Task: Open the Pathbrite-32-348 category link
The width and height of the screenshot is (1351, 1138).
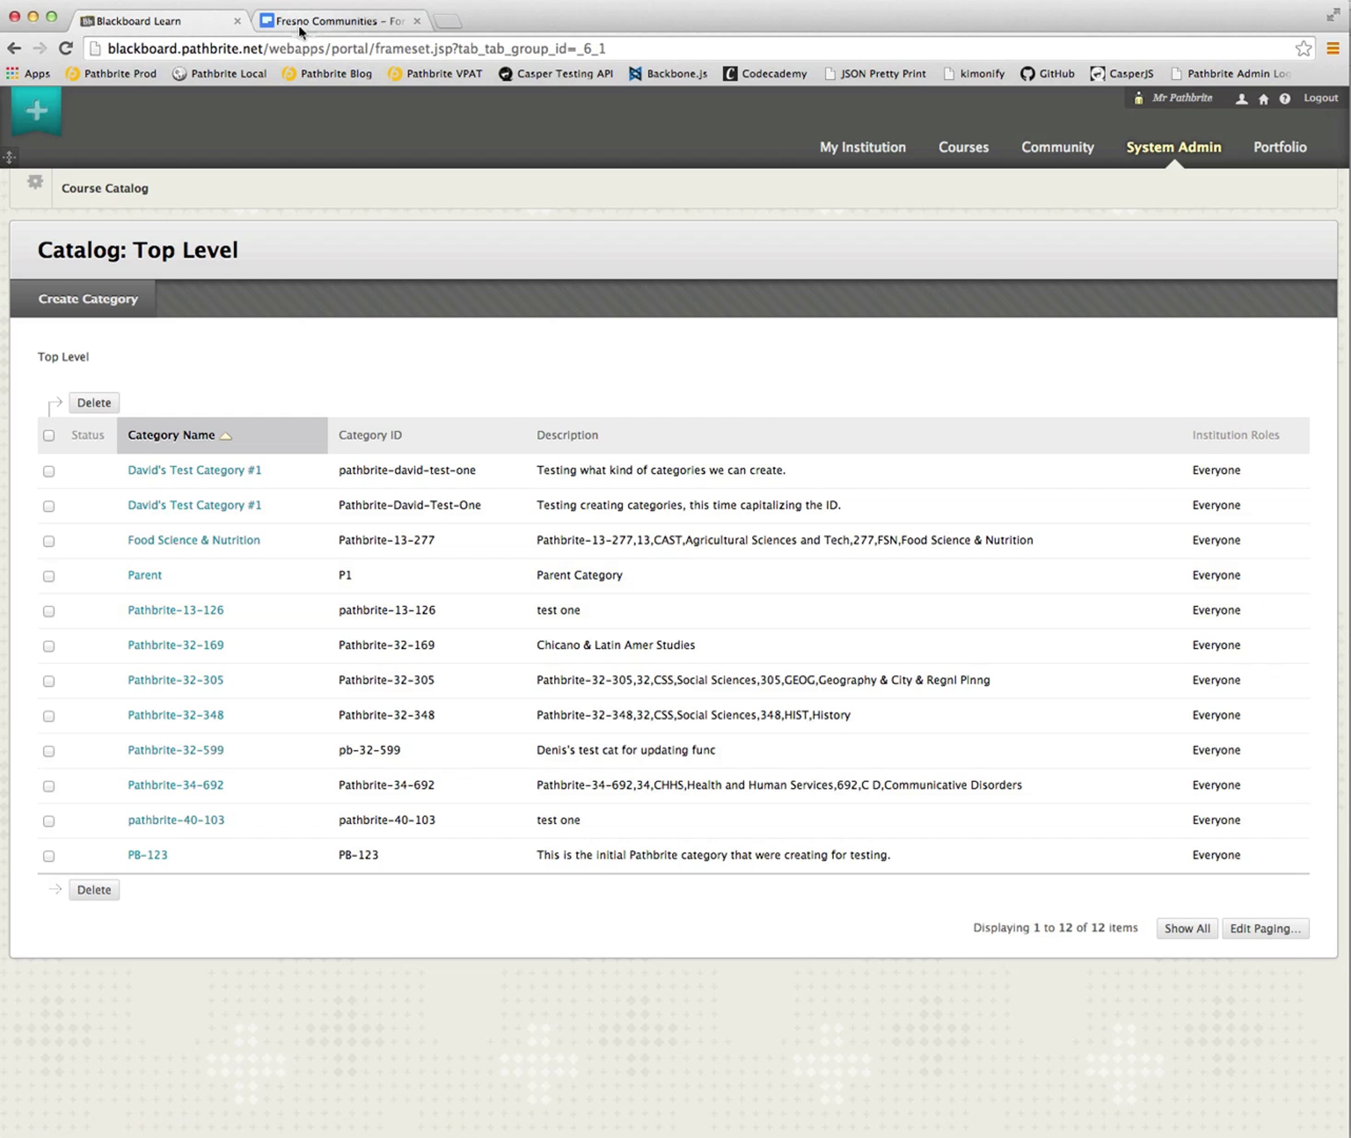Action: (176, 715)
